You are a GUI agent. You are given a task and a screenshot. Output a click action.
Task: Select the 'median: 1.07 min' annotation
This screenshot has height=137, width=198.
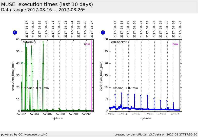point(125,88)
